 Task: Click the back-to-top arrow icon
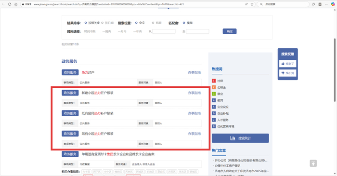click(313, 163)
